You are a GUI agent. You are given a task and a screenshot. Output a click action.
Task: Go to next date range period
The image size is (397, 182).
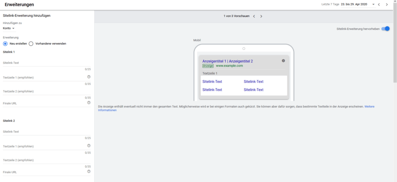pos(387,5)
